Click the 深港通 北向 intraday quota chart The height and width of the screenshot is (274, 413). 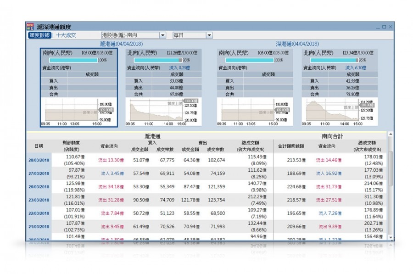coord(333,111)
